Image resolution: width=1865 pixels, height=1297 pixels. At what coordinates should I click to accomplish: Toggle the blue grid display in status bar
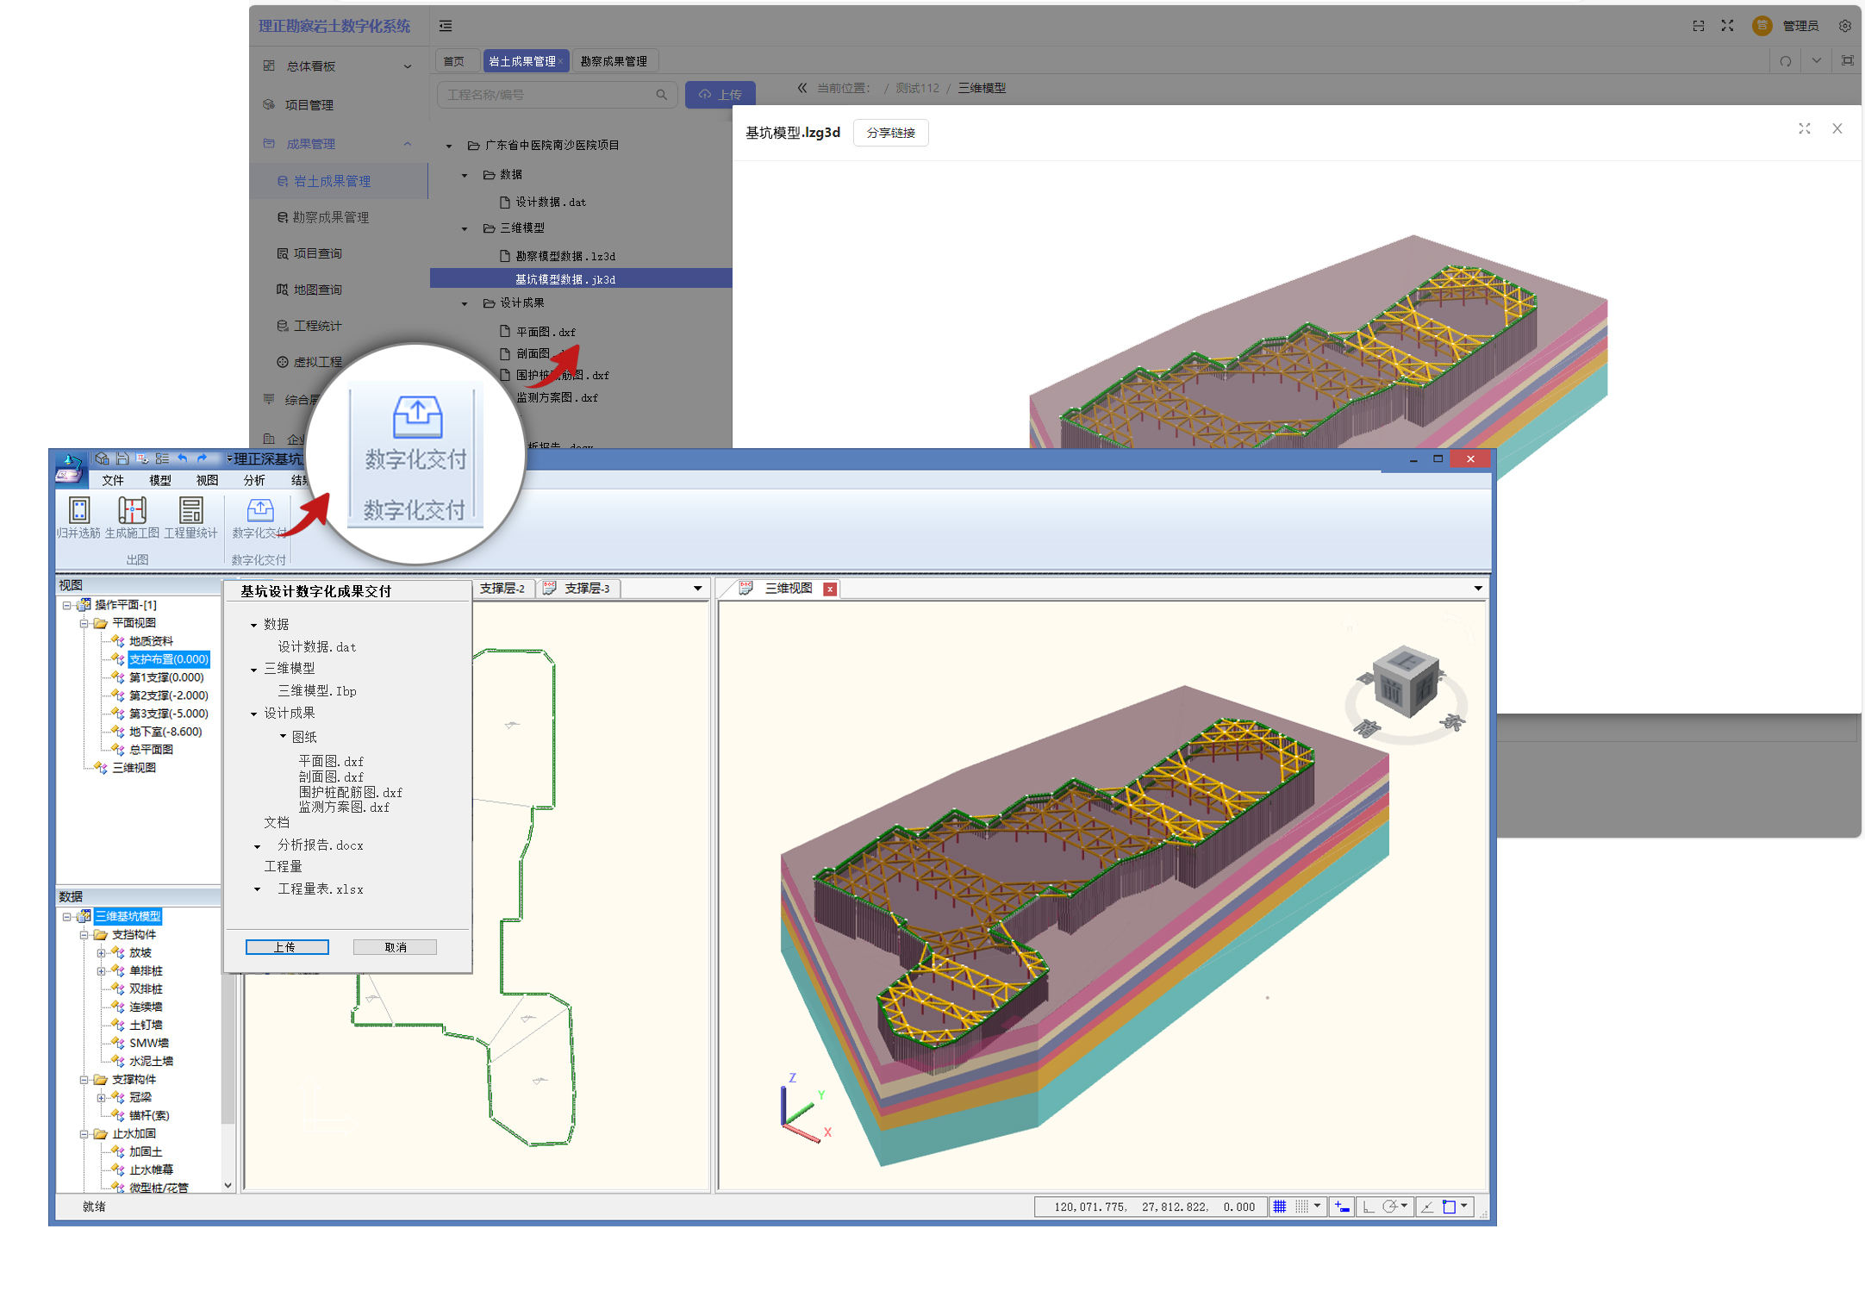point(1279,1207)
